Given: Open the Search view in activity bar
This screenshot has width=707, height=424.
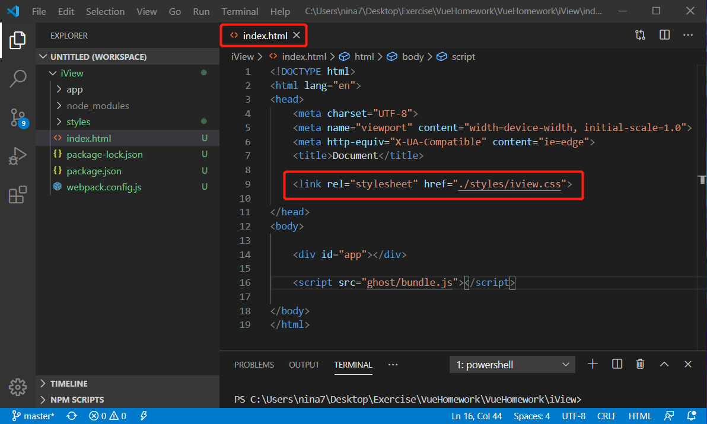Looking at the screenshot, I should click(18, 78).
